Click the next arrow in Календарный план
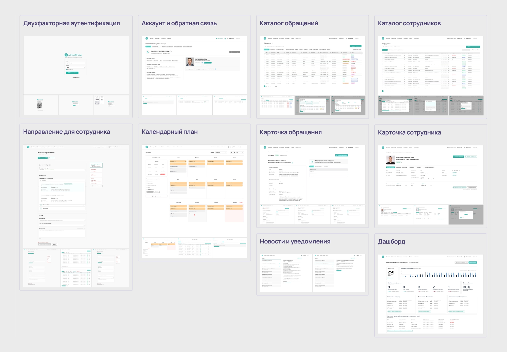The width and height of the screenshot is (507, 352). point(234,153)
